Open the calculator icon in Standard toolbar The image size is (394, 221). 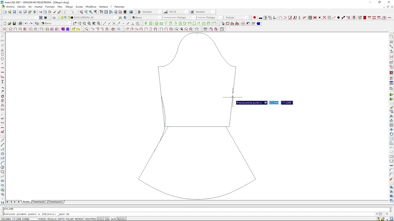click(x=125, y=12)
